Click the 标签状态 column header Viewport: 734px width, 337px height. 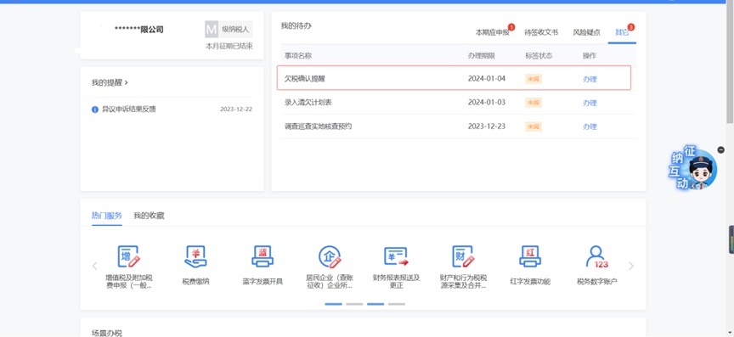539,56
